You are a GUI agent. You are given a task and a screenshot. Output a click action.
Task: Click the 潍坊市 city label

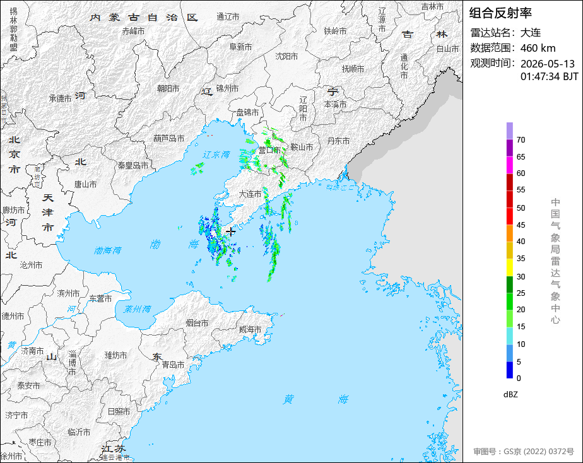click(115, 355)
